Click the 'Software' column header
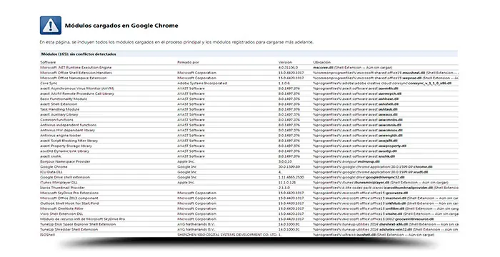 (x=48, y=63)
